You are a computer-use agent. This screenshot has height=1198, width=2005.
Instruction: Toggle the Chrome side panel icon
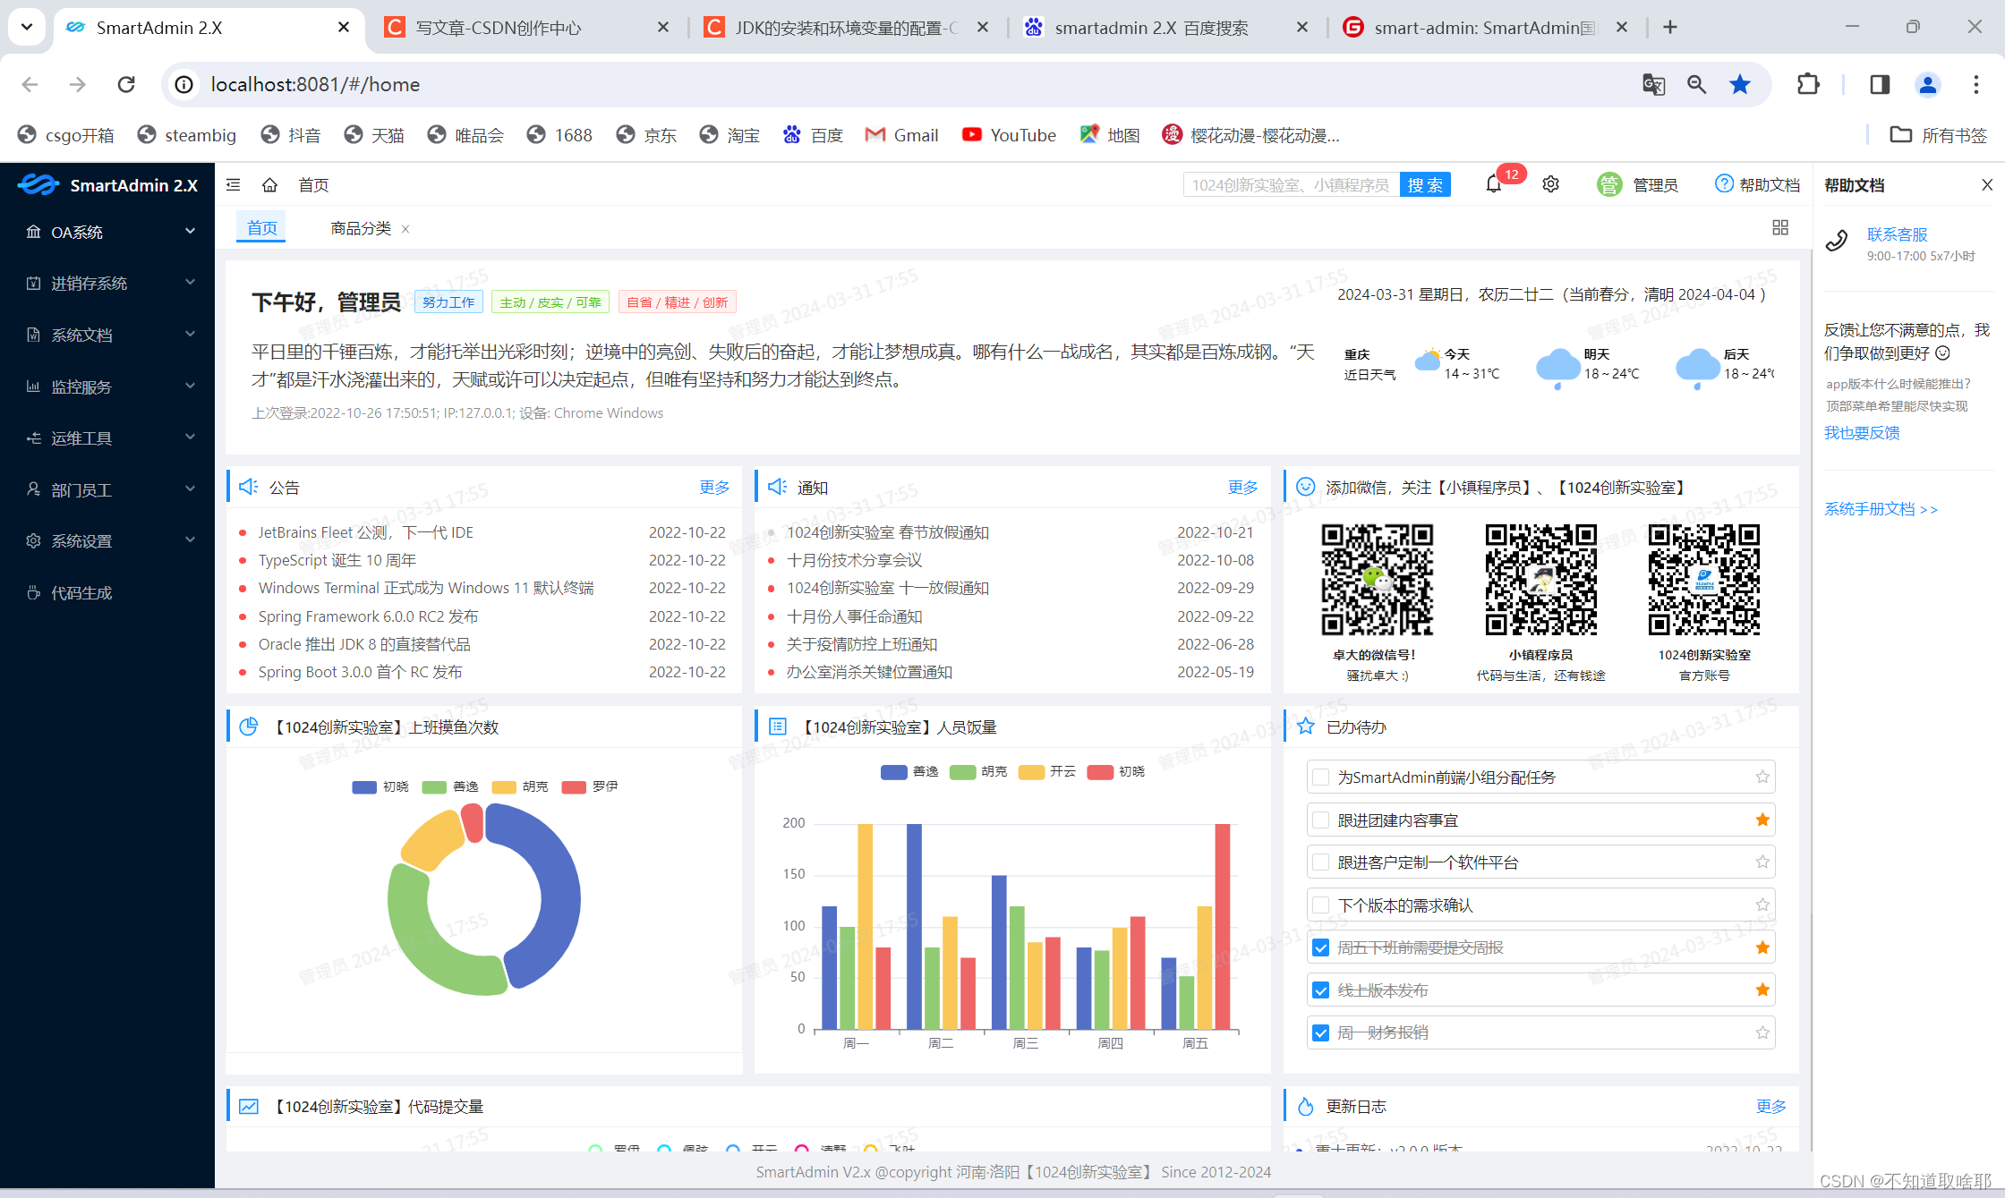1880,84
